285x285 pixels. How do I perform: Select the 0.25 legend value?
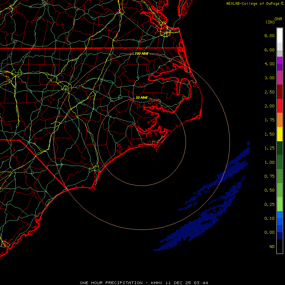pyautogui.click(x=269, y=205)
